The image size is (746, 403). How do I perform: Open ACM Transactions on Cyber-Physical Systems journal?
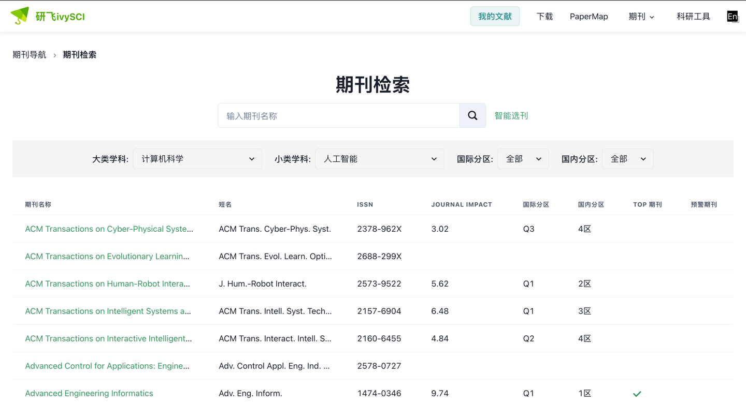[x=109, y=229]
